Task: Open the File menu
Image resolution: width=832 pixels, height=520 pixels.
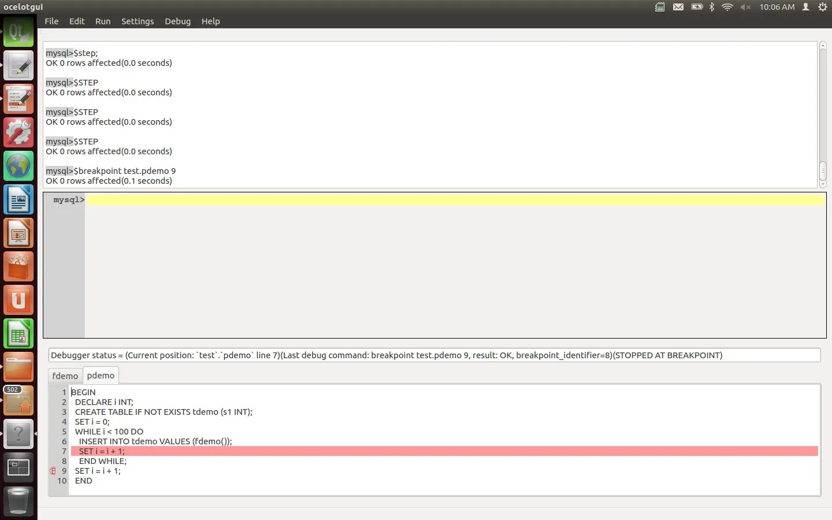Action: (51, 21)
